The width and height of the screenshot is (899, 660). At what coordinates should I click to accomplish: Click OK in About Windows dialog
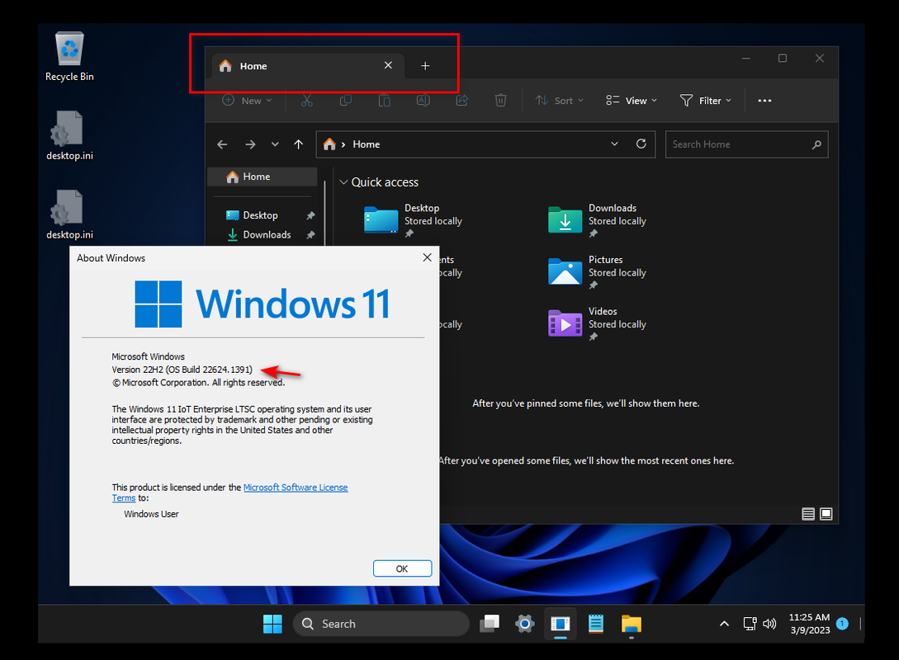click(402, 568)
